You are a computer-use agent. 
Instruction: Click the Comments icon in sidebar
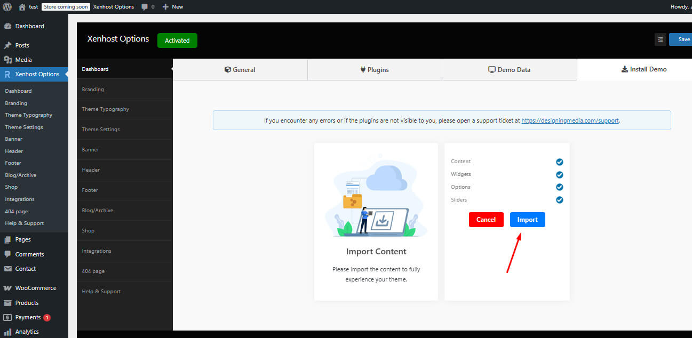coord(7,254)
